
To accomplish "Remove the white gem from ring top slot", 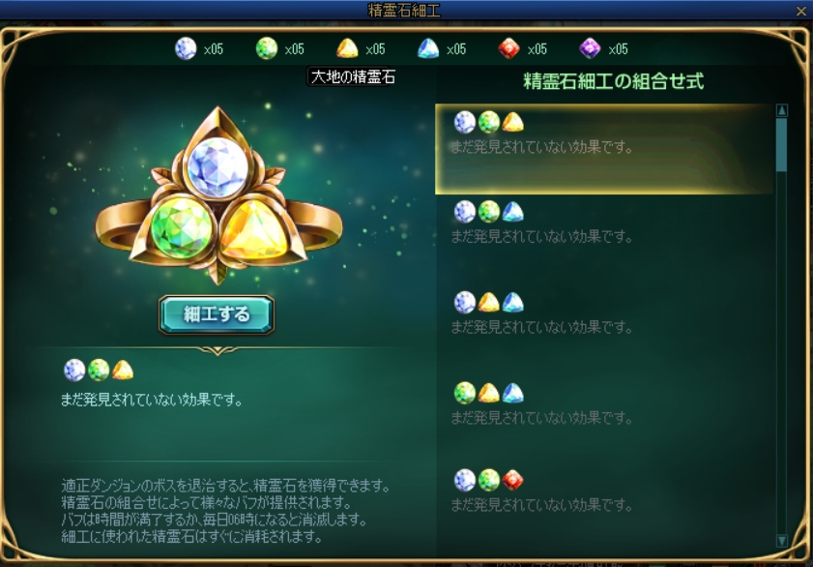I will click(218, 167).
